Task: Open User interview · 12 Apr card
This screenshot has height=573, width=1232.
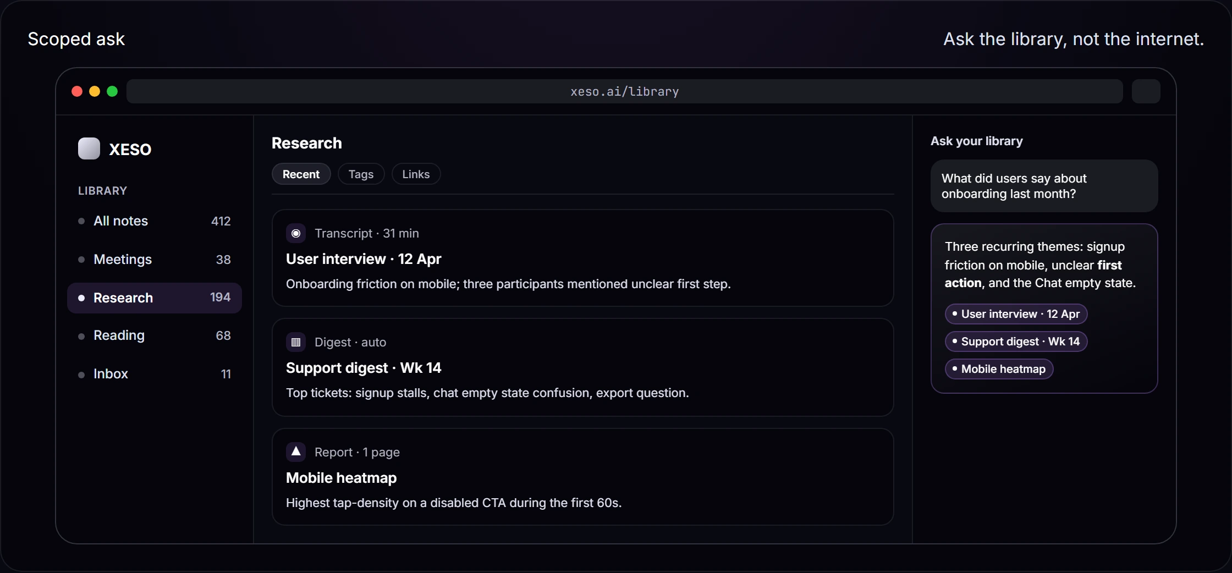Action: [x=583, y=258]
